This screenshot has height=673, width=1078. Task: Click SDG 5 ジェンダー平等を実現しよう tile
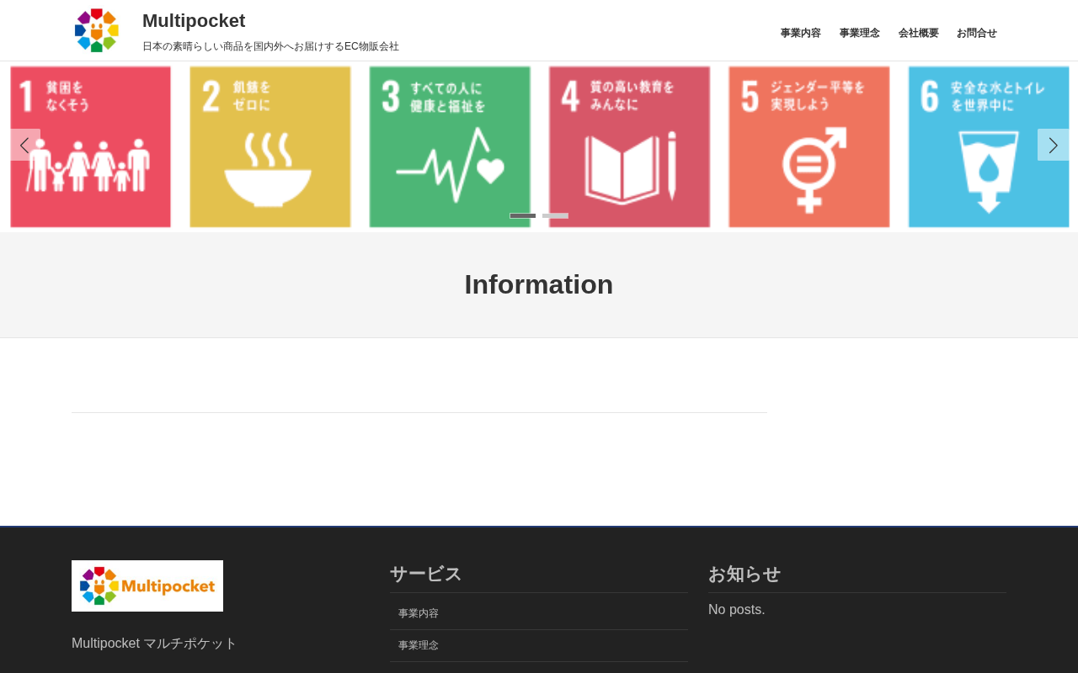click(809, 147)
